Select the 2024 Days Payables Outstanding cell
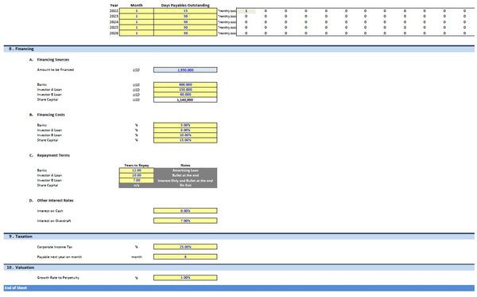This screenshot has height=297, width=477. pos(185,22)
